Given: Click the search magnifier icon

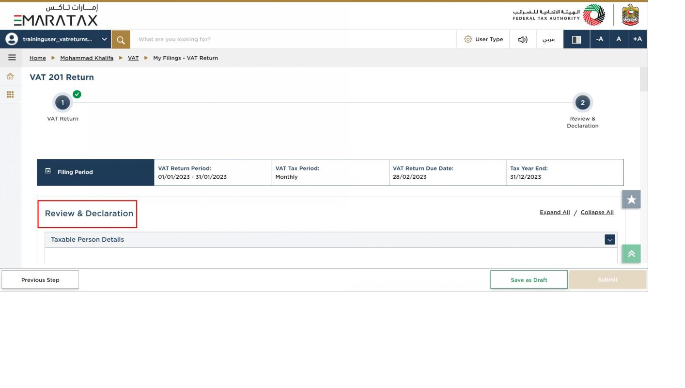Looking at the screenshot, I should point(121,39).
